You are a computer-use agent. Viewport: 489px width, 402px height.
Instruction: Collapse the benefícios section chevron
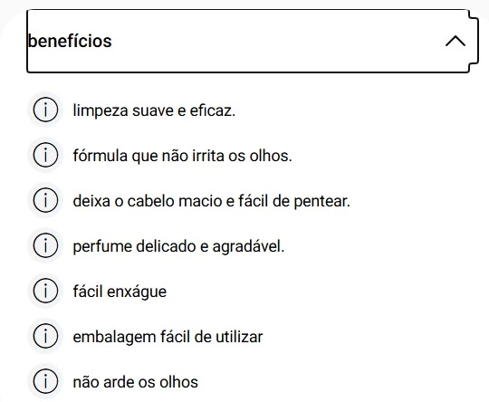[x=455, y=41]
